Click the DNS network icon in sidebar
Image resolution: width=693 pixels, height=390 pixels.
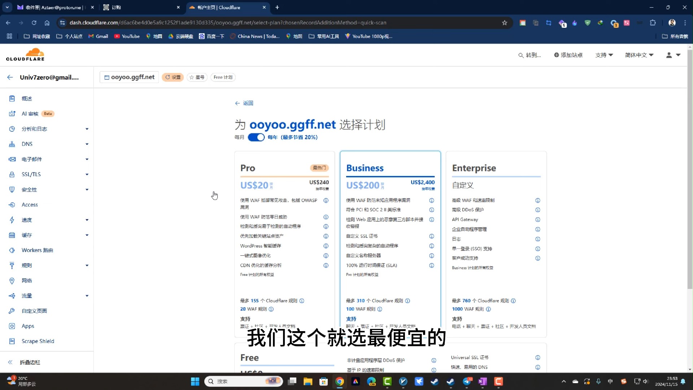pos(12,144)
